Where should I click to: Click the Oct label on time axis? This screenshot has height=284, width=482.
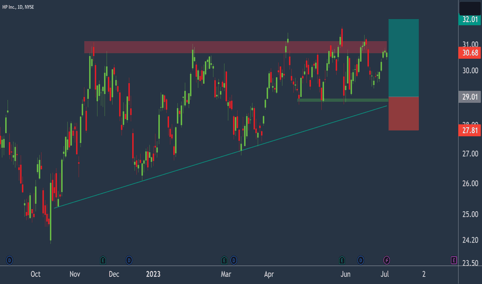(35, 274)
